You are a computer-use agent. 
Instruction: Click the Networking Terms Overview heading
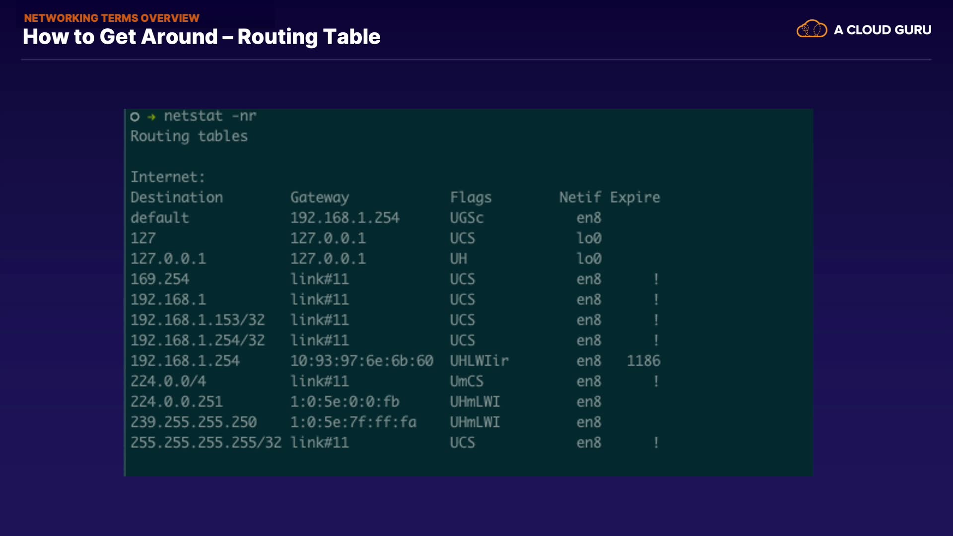pos(112,18)
